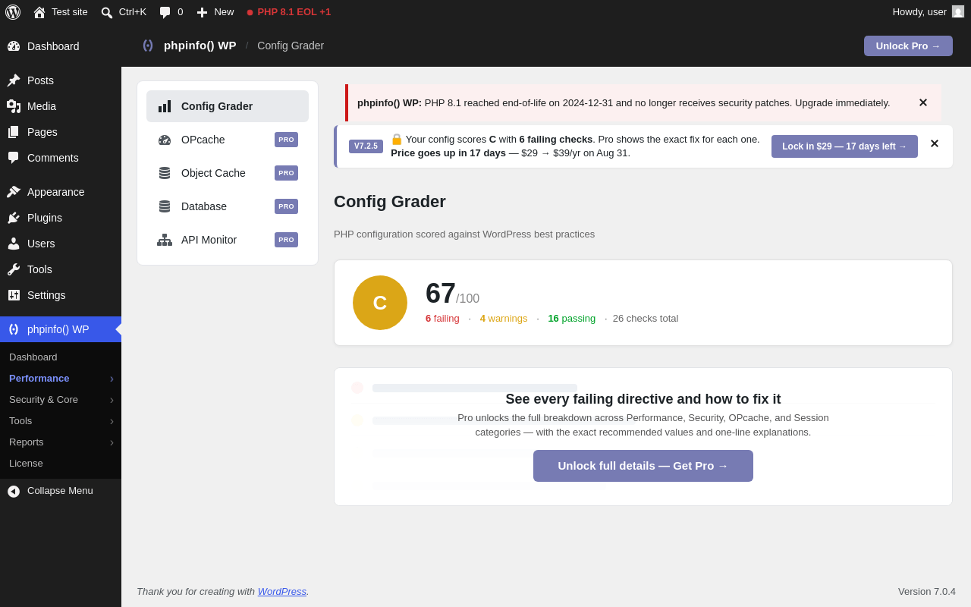Click the Pages icon in sidebar
This screenshot has width=971, height=607.
14,132
